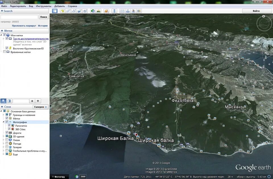Viewport: 273px width, 179px height.
Task: Click the look-around compass ring control
Action: point(264,23)
